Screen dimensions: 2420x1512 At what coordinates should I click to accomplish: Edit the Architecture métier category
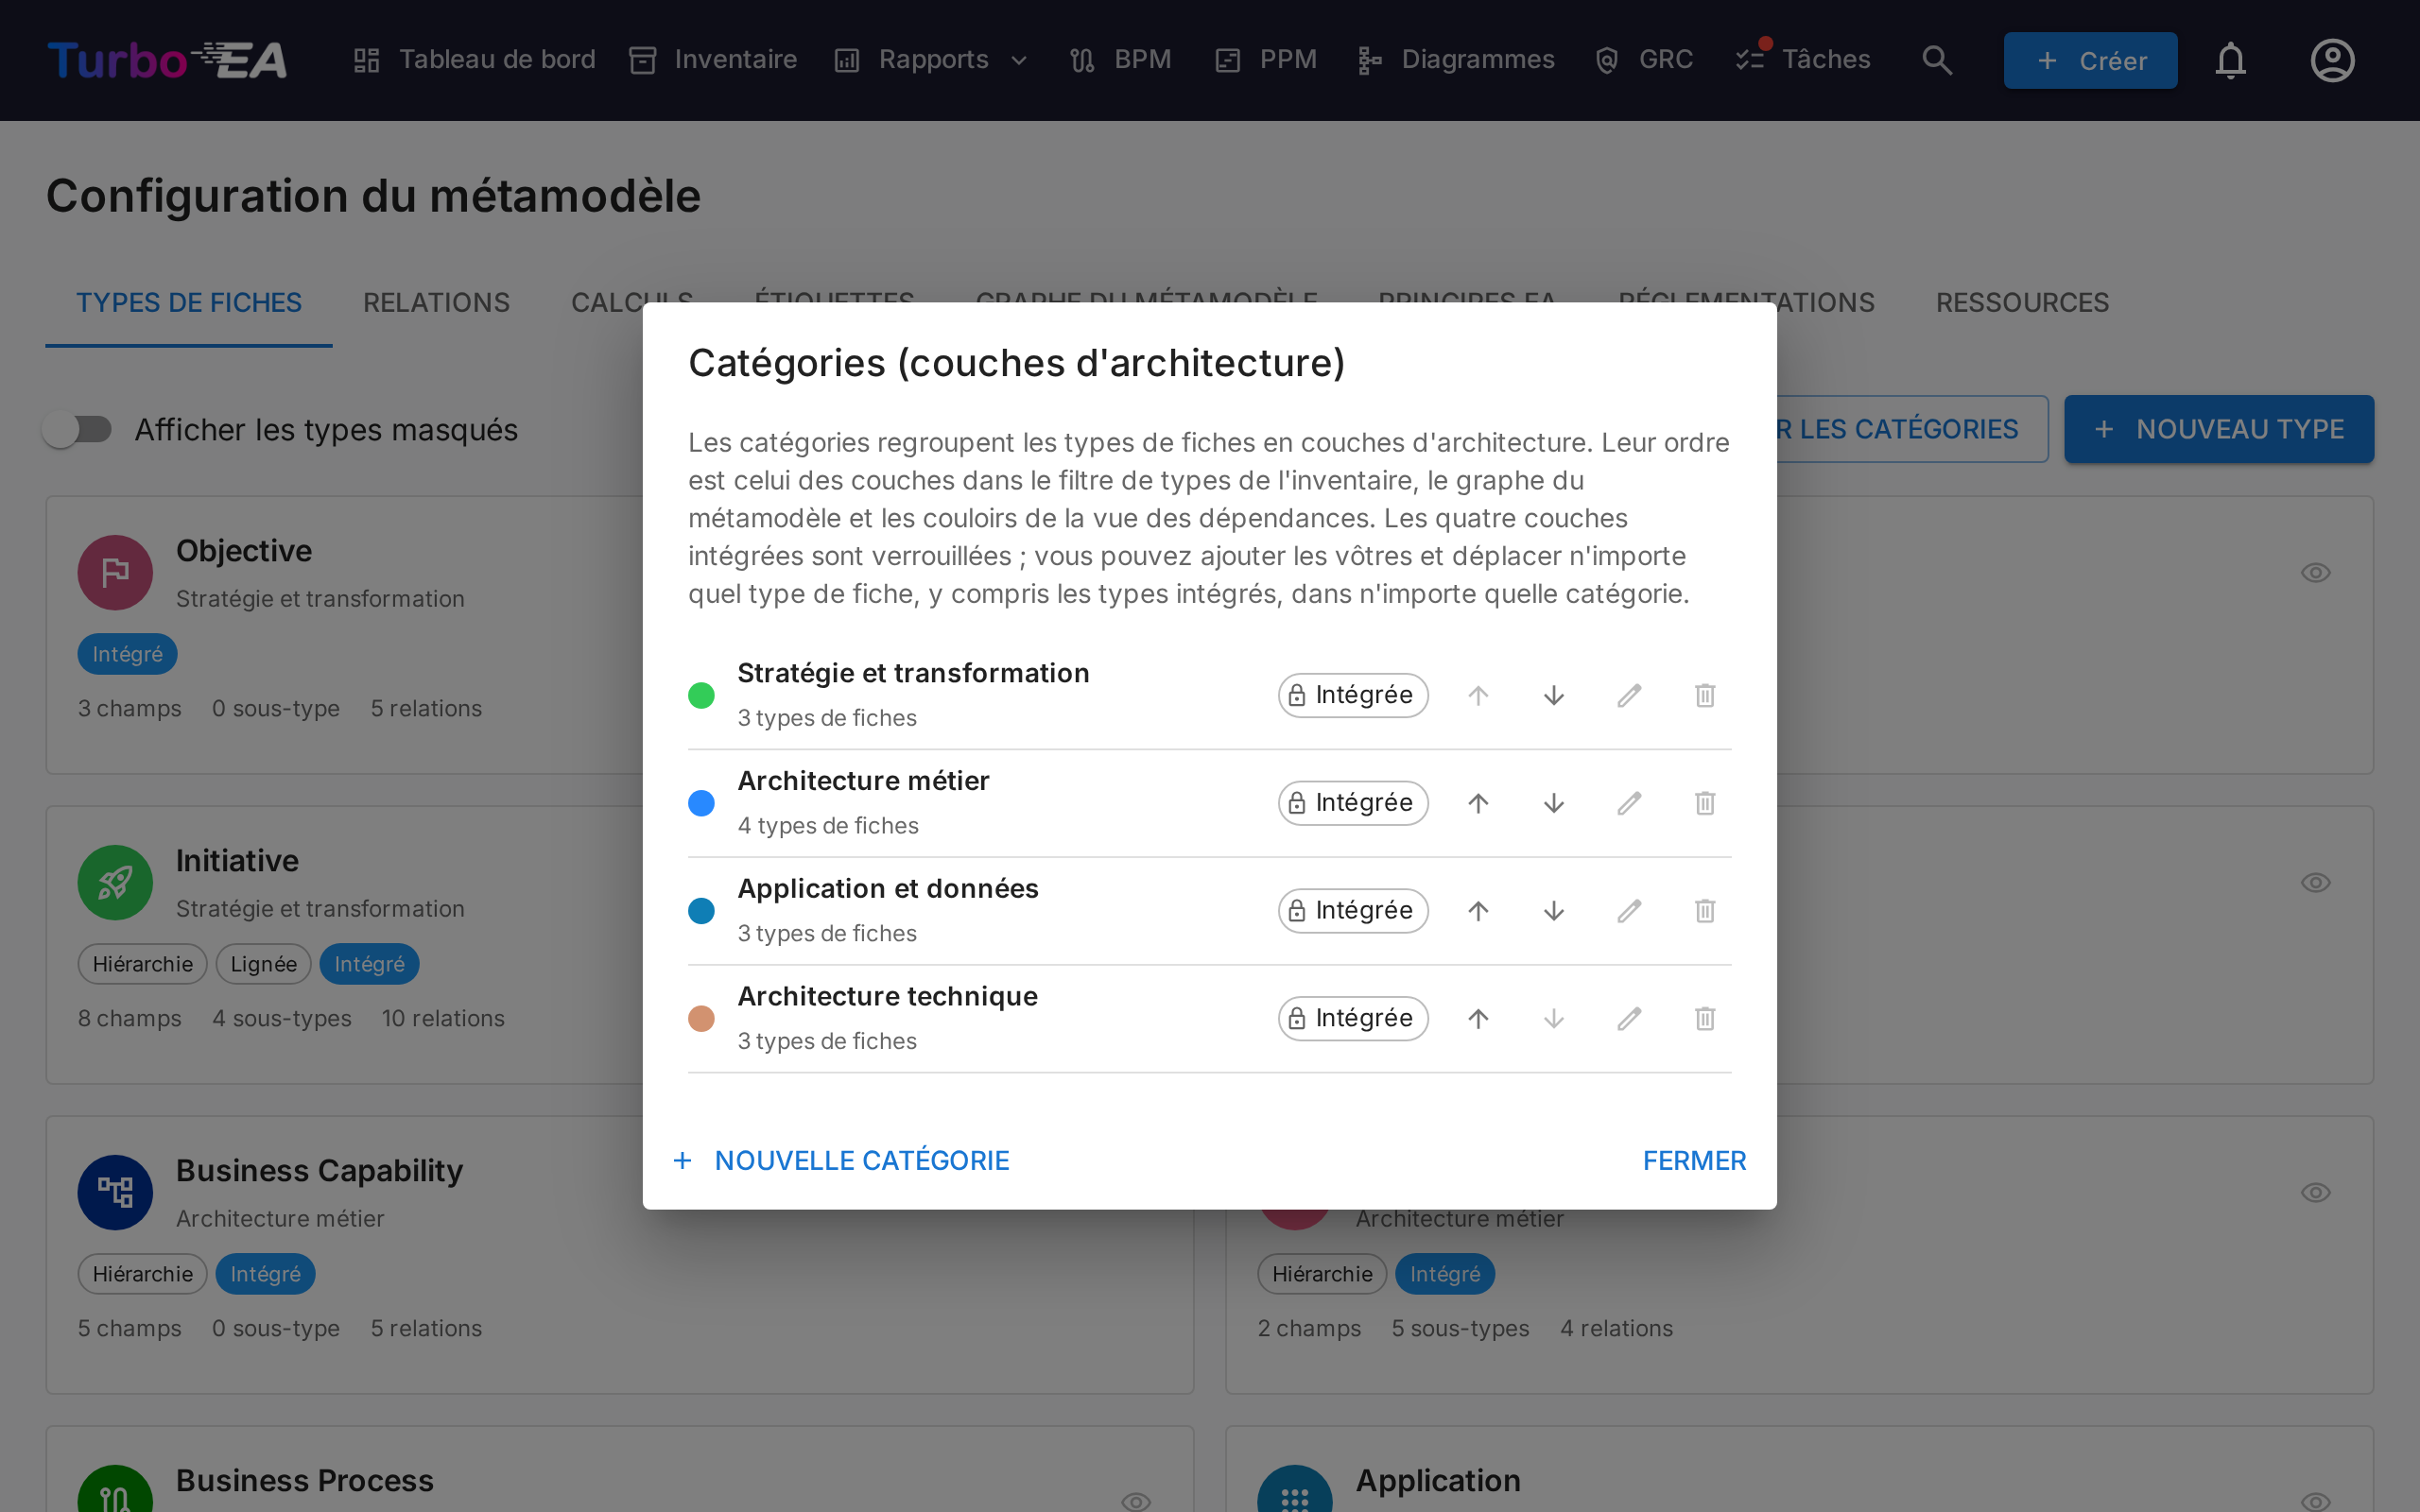tap(1629, 803)
